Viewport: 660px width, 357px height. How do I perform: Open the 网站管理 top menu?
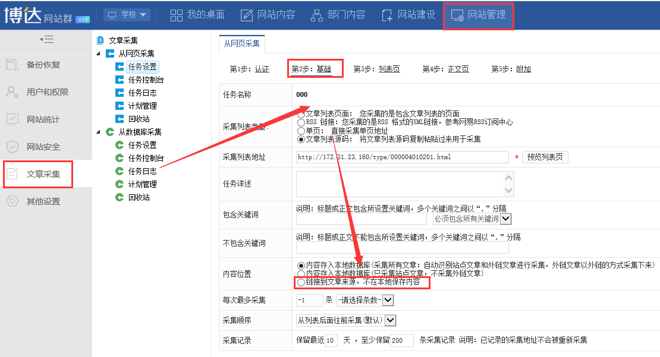pyautogui.click(x=479, y=15)
